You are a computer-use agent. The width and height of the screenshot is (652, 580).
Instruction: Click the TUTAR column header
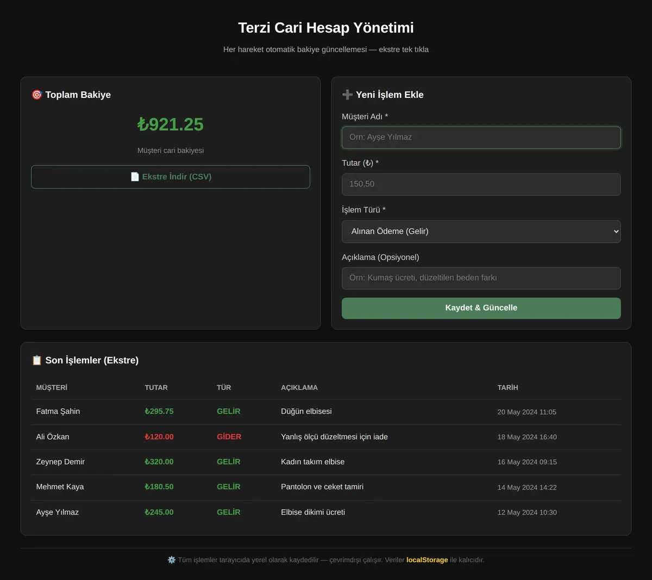point(156,388)
